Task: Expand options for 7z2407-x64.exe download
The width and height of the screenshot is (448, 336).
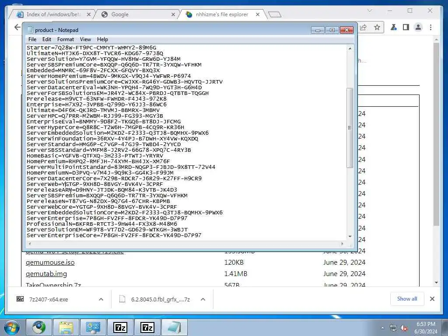Action: [101, 299]
